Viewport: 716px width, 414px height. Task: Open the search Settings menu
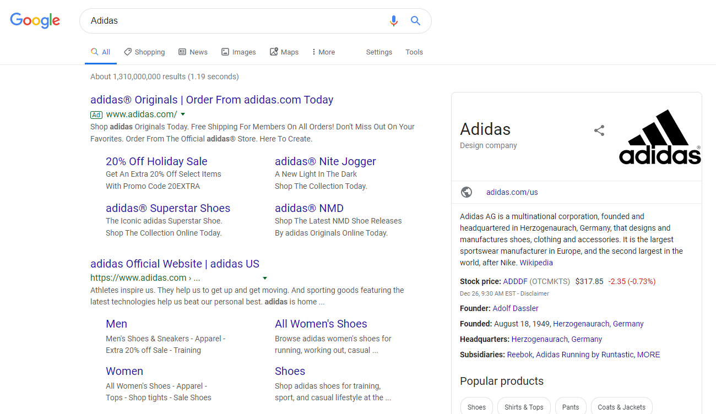click(379, 52)
